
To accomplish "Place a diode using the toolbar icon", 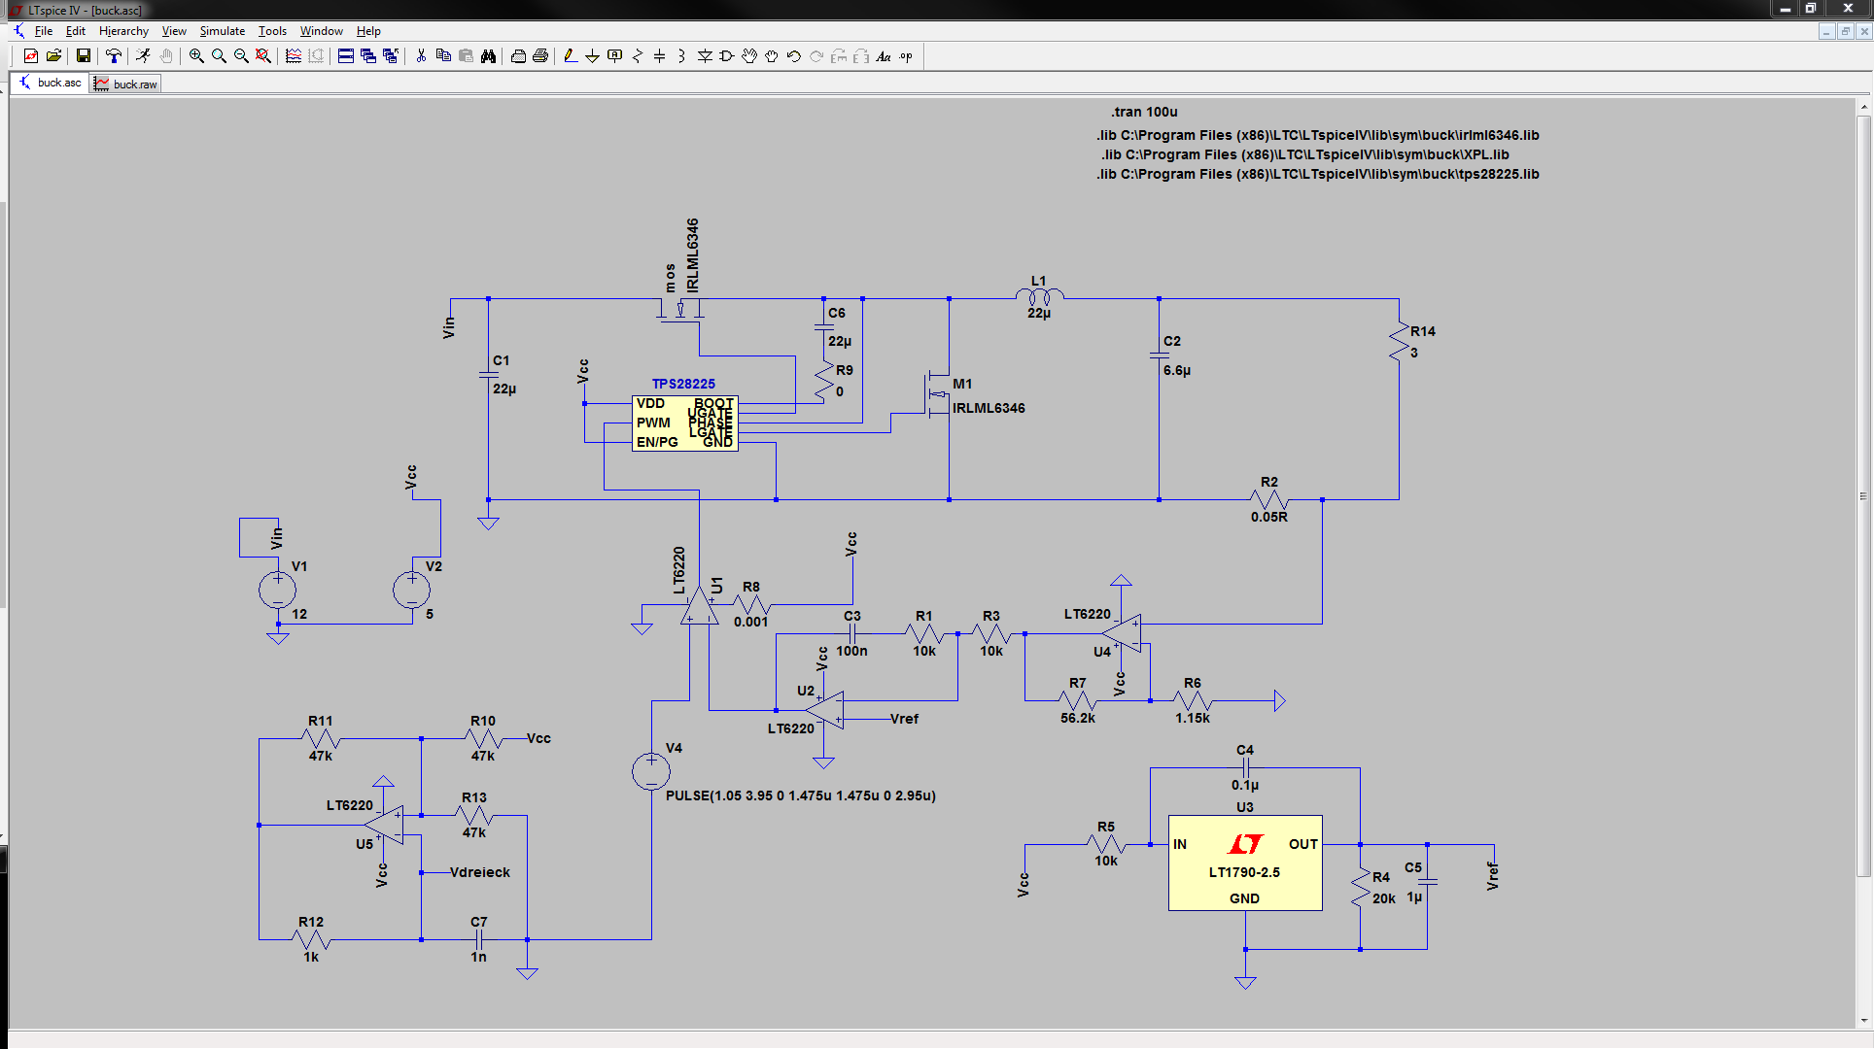I will click(x=705, y=56).
